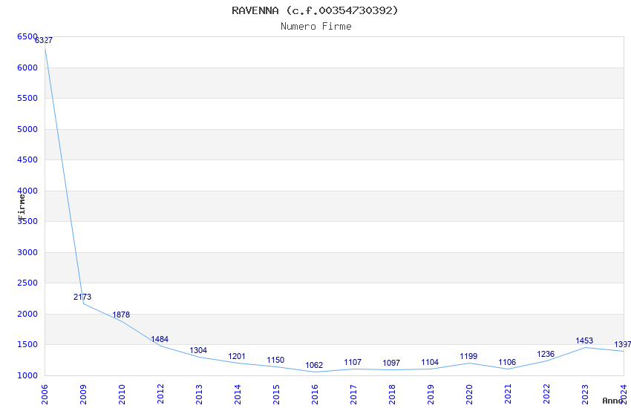The image size is (631, 408).
Task: Click the x-axis year 2022
Action: [x=546, y=395]
